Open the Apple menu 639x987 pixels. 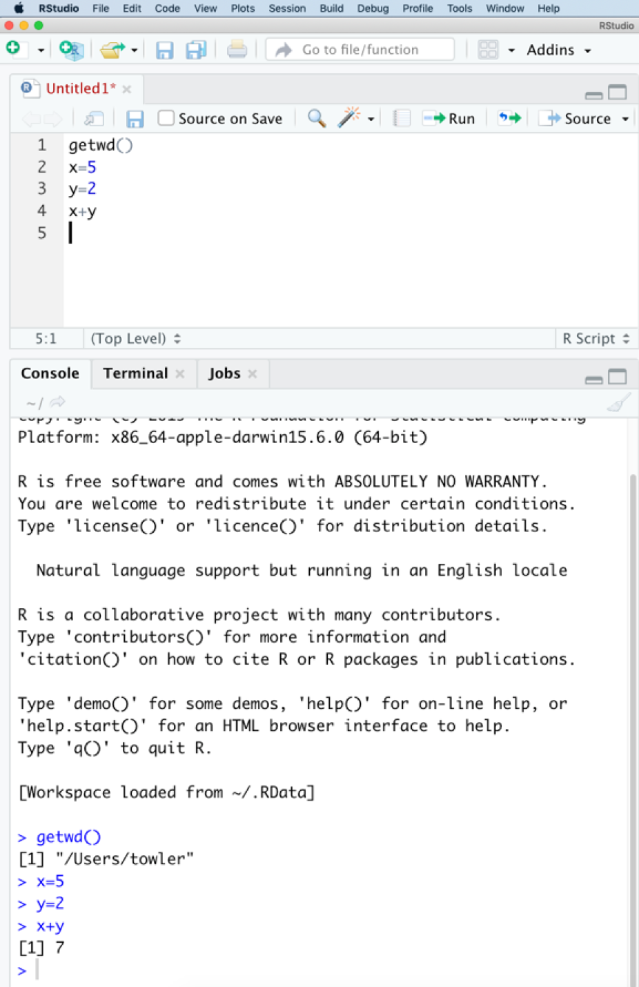click(19, 8)
